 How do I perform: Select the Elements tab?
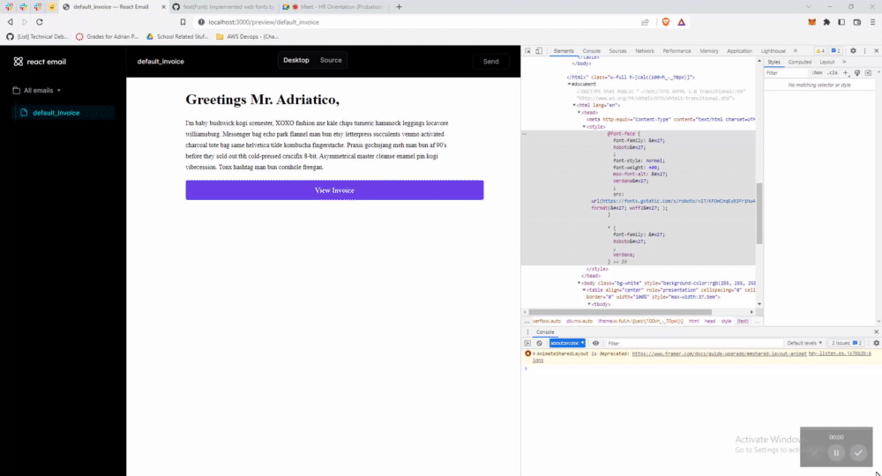click(x=563, y=50)
